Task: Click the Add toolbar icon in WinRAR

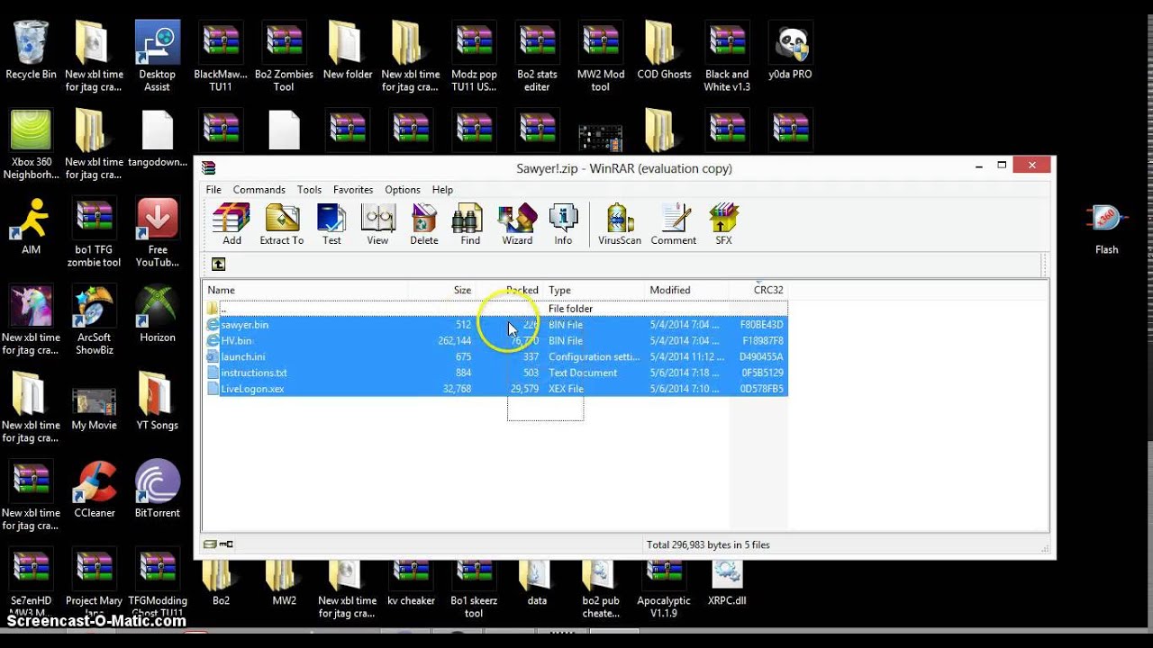Action: point(232,224)
